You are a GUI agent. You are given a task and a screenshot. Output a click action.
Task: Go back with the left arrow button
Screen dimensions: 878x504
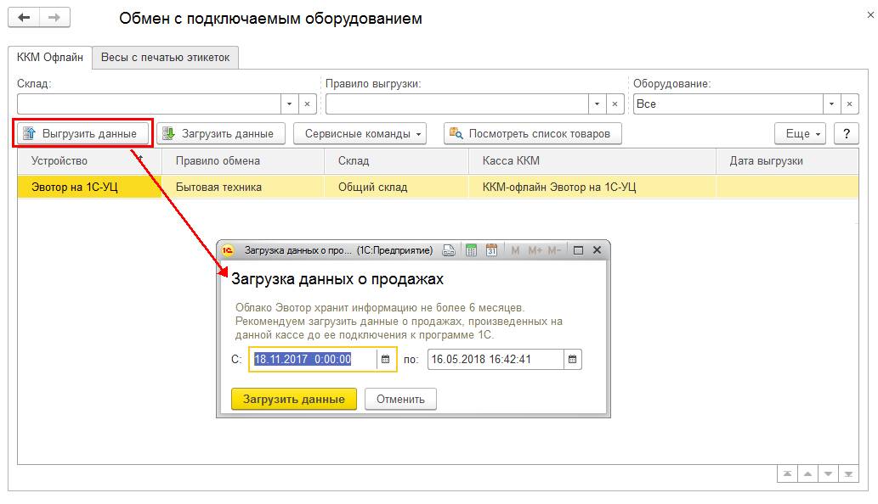[x=24, y=18]
